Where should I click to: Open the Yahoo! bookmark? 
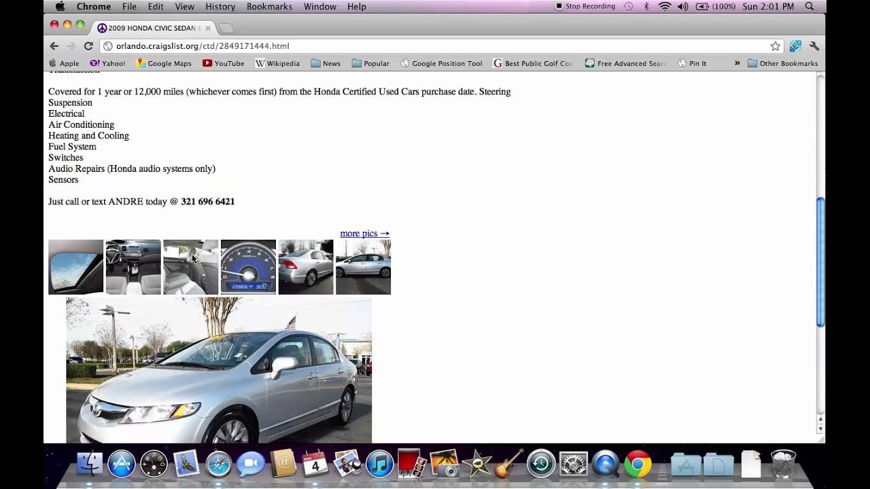pos(107,63)
